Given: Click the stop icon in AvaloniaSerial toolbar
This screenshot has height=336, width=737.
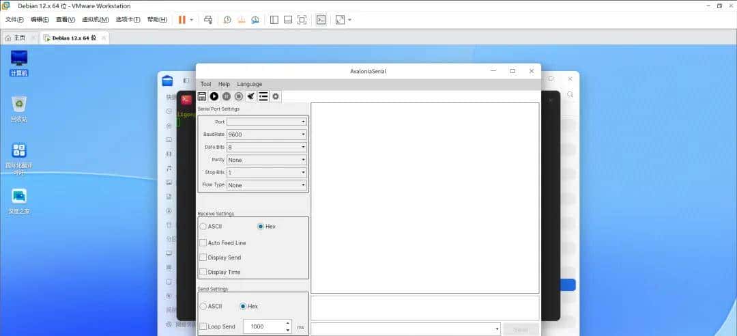Looking at the screenshot, I should tap(239, 96).
